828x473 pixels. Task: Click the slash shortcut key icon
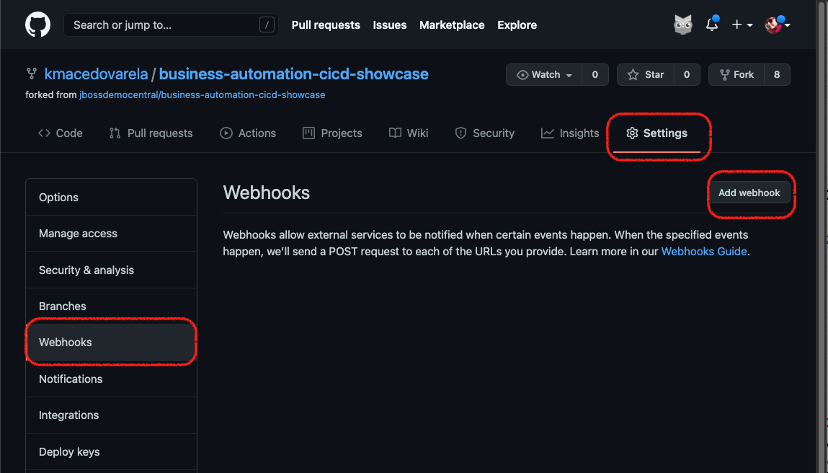pyautogui.click(x=267, y=25)
